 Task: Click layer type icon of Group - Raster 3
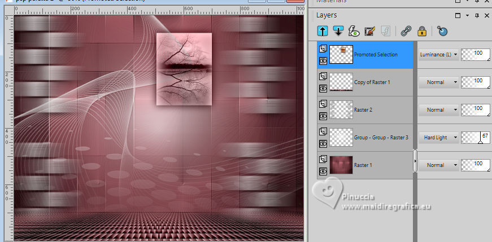coord(323,131)
